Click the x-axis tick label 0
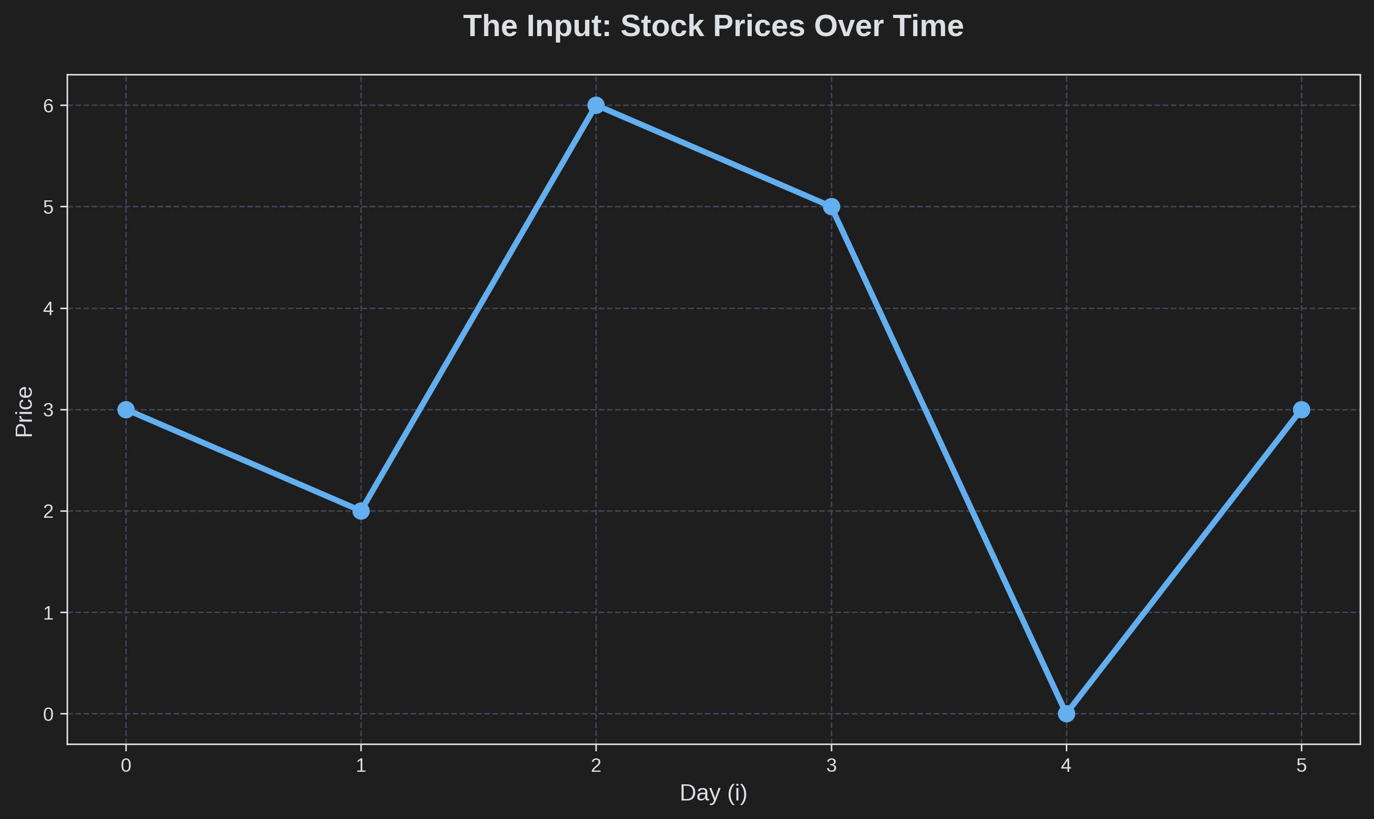The image size is (1374, 819). click(126, 766)
